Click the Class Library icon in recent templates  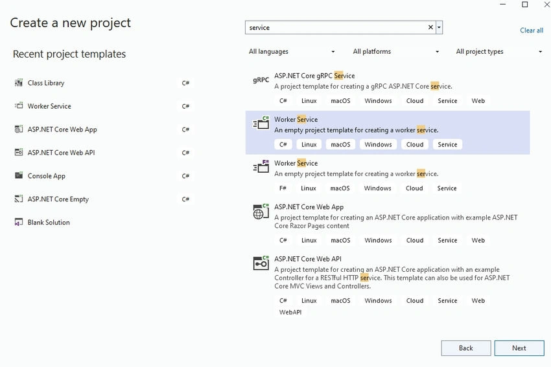pyautogui.click(x=19, y=83)
